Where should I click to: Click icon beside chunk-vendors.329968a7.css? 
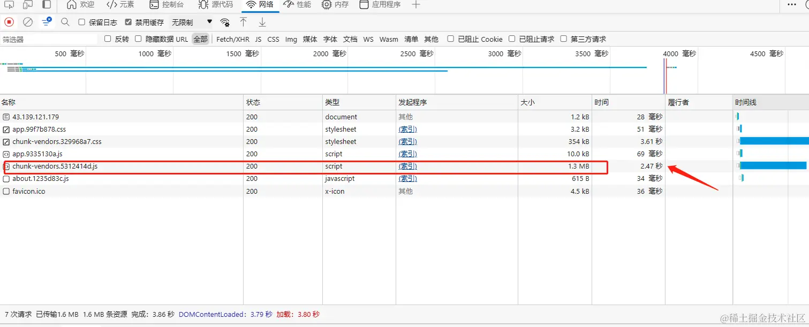6,142
